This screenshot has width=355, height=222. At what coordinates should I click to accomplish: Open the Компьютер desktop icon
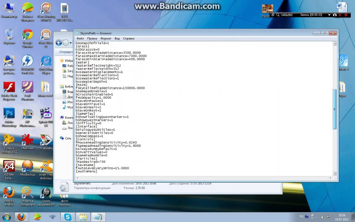(x=9, y=10)
